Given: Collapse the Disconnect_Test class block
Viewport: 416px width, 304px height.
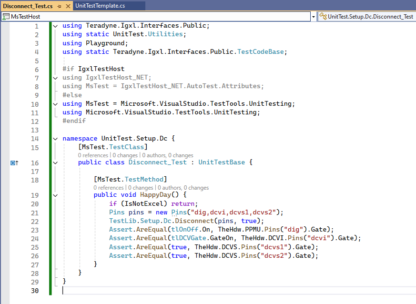Looking at the screenshot, I should [55, 163].
